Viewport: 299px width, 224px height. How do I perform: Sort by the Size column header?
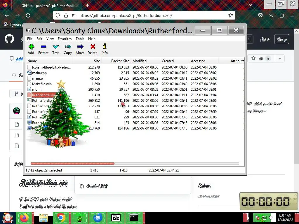(x=87, y=61)
